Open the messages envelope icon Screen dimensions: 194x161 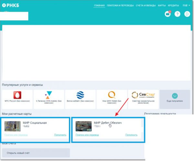tap(167, 14)
